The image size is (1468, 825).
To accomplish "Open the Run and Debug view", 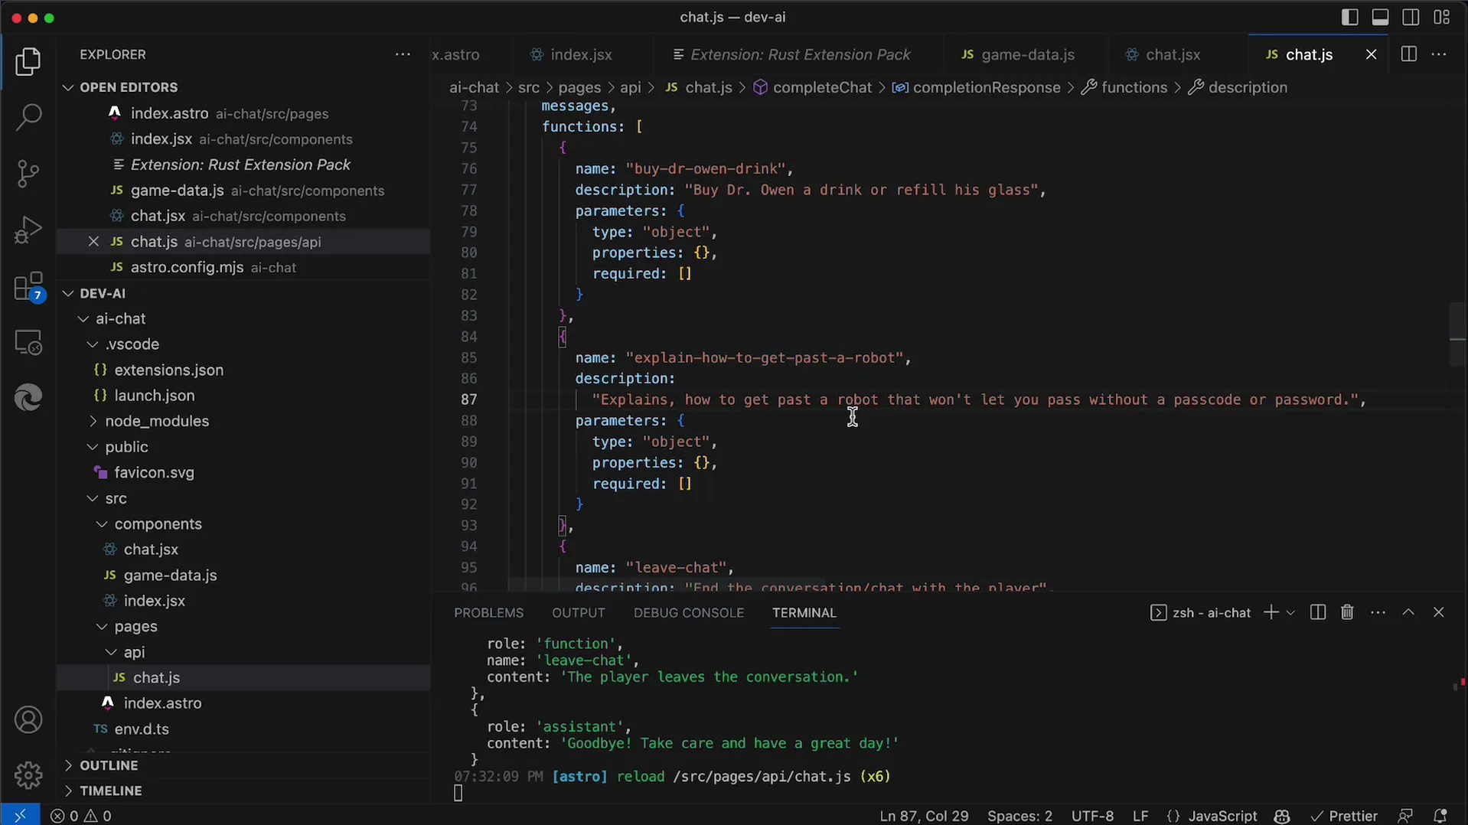I will [28, 230].
